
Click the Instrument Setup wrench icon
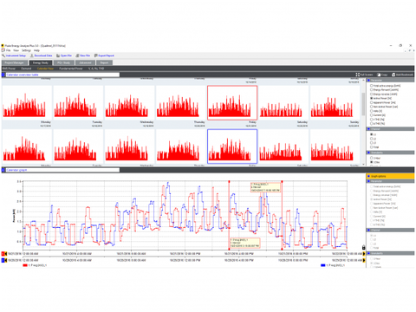point(3,55)
